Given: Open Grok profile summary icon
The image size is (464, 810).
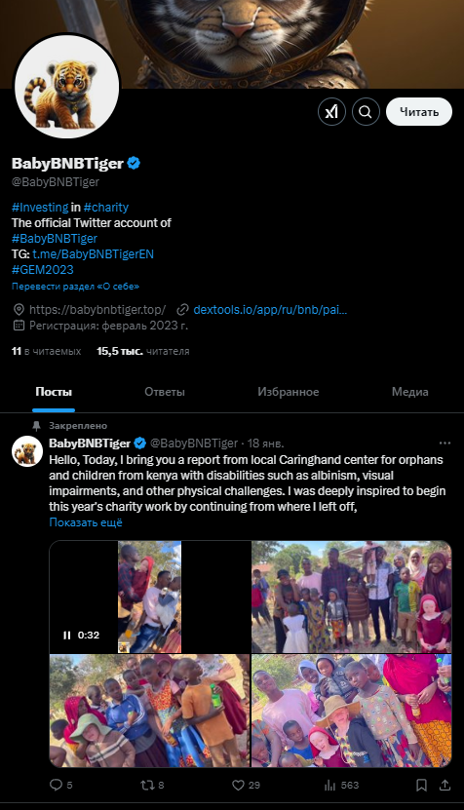Looking at the screenshot, I should [331, 111].
